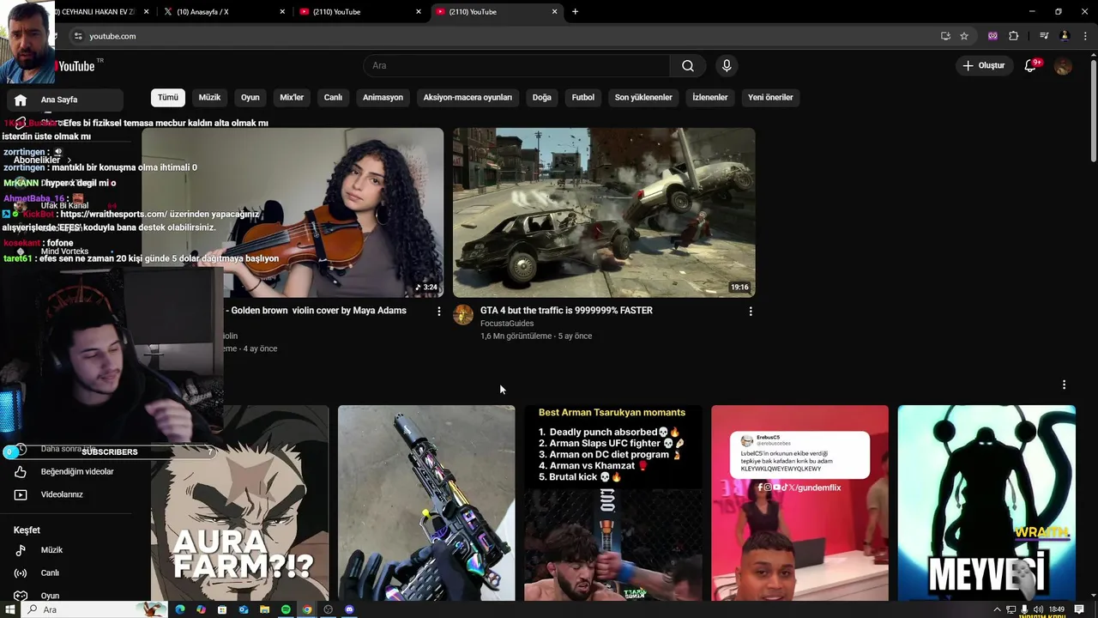This screenshot has height=618, width=1098.
Task: Select the Oyun filter chip
Action: coord(250,98)
